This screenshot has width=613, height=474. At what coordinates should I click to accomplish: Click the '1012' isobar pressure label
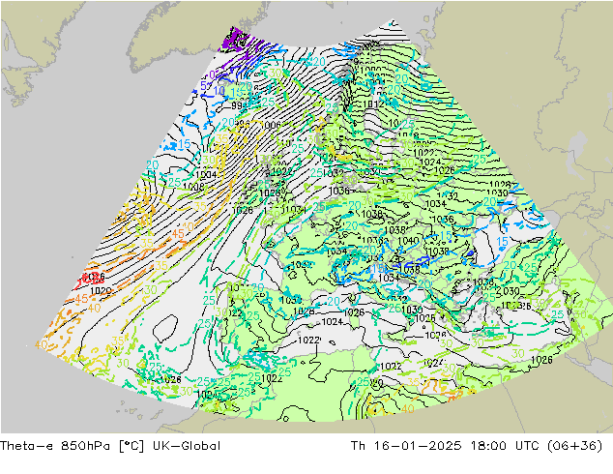[373, 104]
